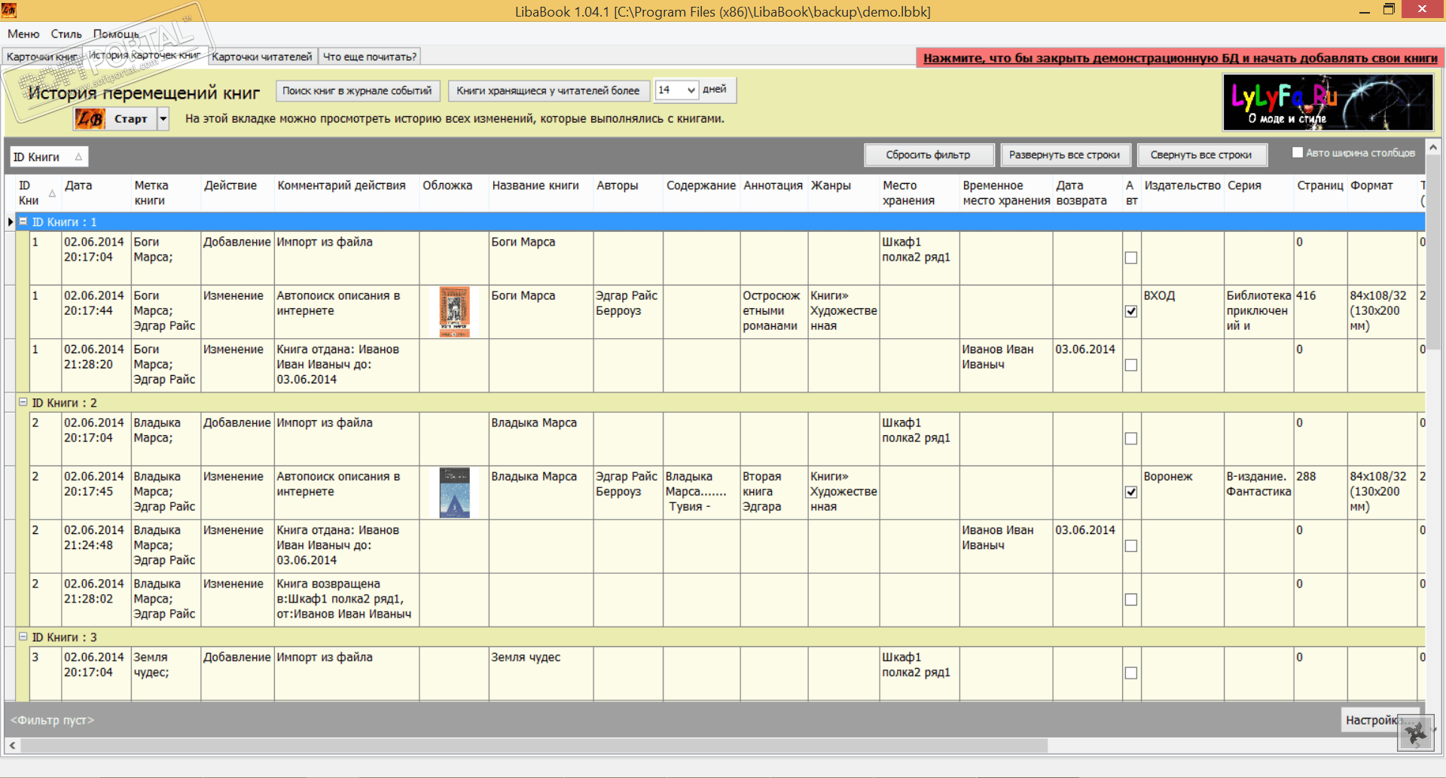The image size is (1446, 778).
Task: Select История карточек книг tab
Action: tap(145, 55)
